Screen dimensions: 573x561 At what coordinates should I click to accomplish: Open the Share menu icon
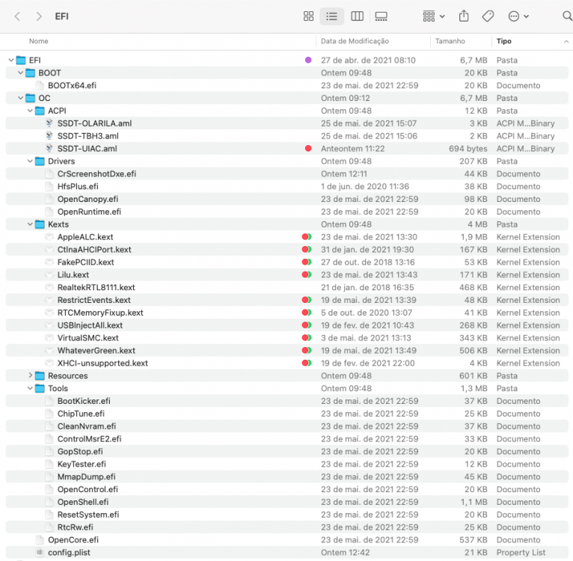(x=464, y=16)
